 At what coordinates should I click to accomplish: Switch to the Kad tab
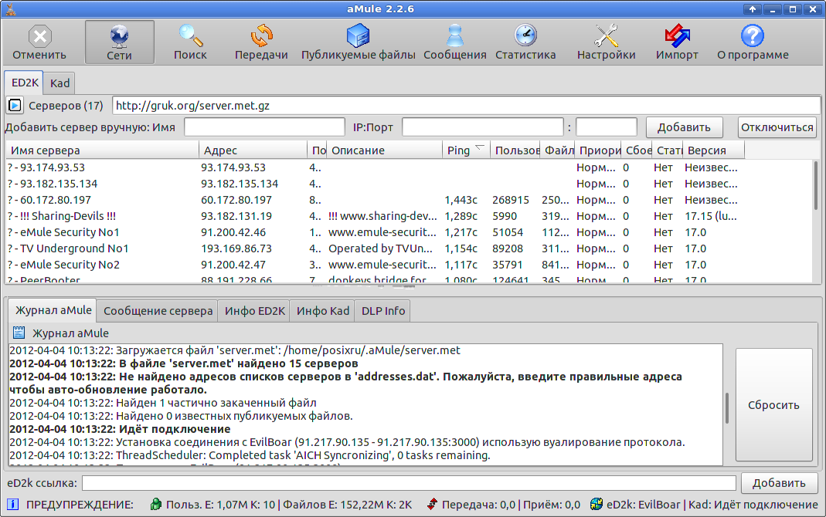[59, 83]
